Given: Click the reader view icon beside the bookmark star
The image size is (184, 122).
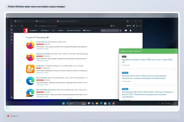Looking at the screenshot, I should click(111, 26).
